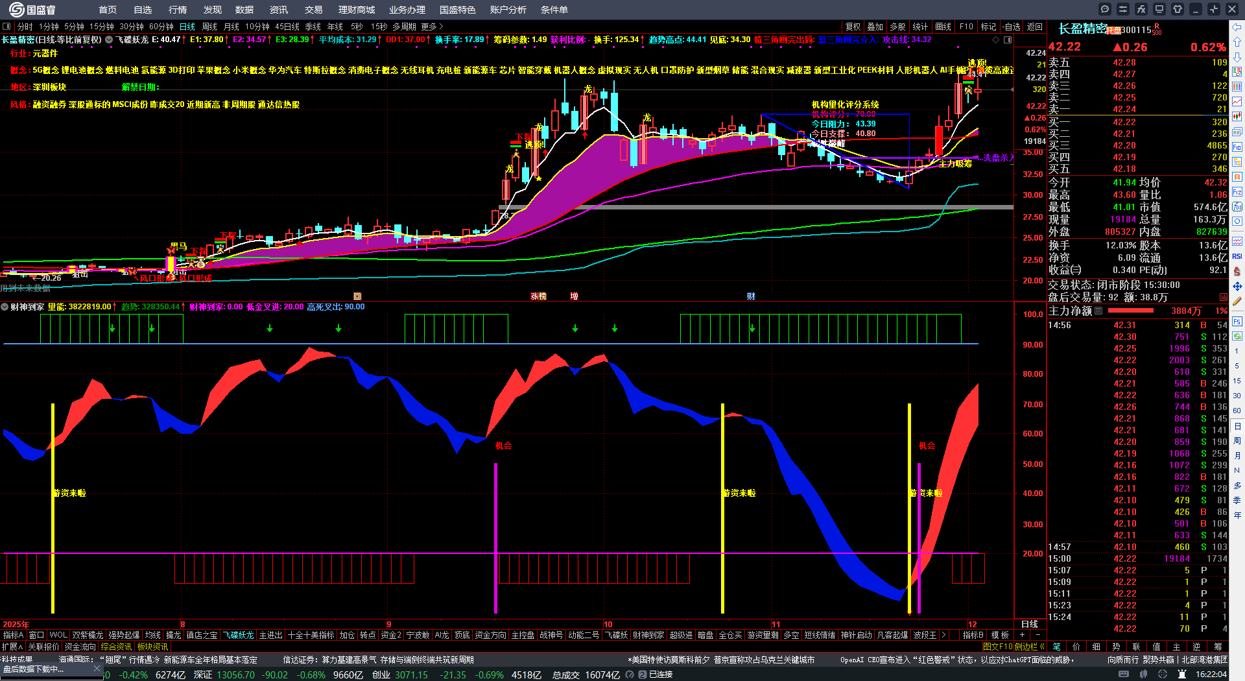Click the RSI indicator sidebar icon
The image size is (1245, 681).
(1237, 256)
